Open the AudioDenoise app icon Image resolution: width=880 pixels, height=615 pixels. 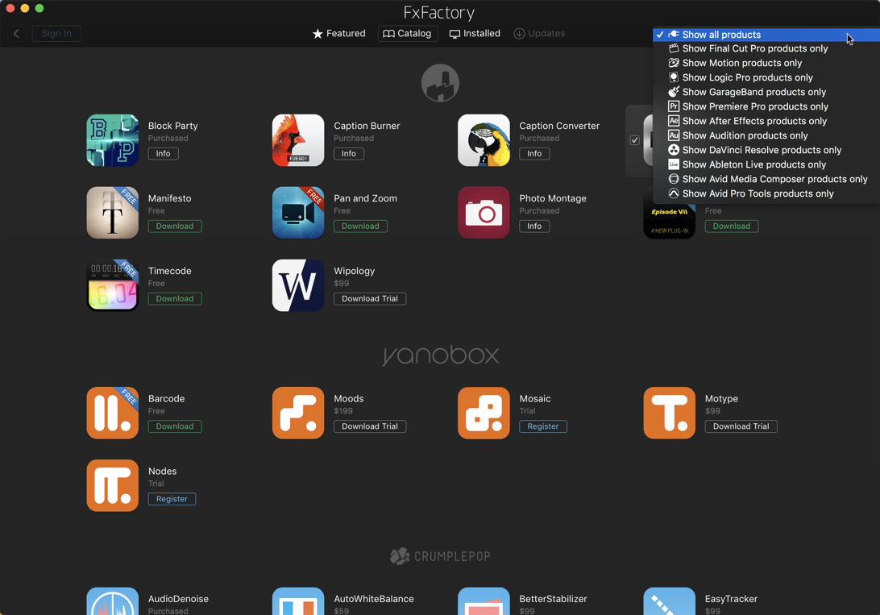[112, 601]
